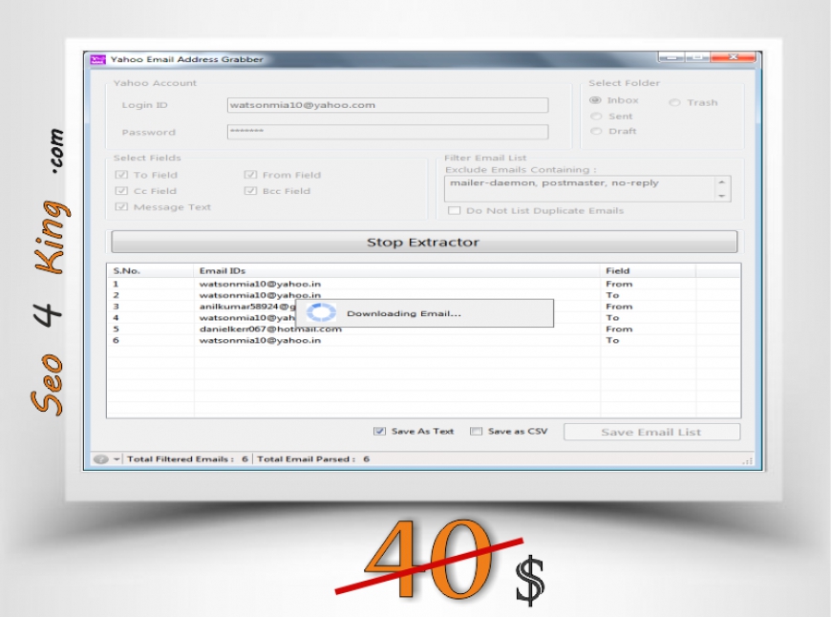Image resolution: width=831 pixels, height=617 pixels.
Task: Click the Login ID input field
Action: pyautogui.click(x=388, y=105)
